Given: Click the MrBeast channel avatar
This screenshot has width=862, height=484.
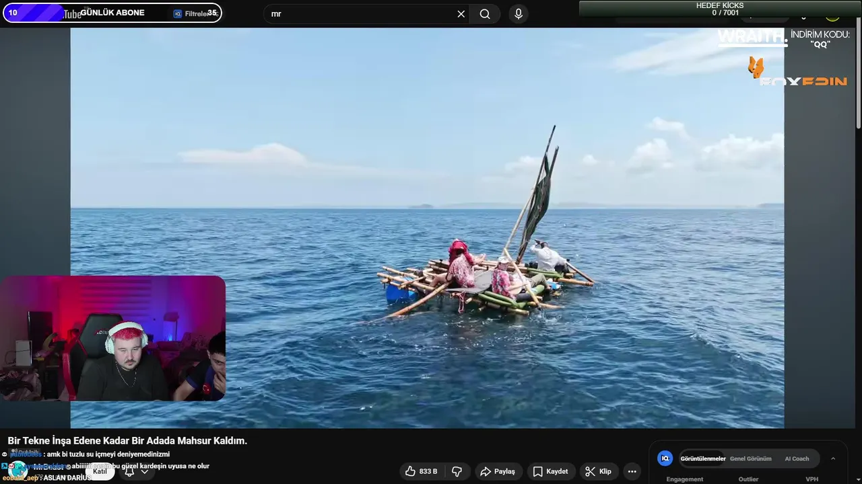Looking at the screenshot, I should pos(18,469).
